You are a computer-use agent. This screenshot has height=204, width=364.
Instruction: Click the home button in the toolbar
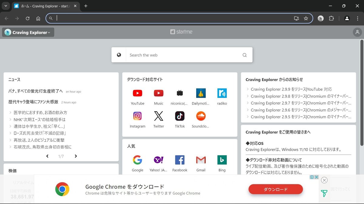coord(38,18)
